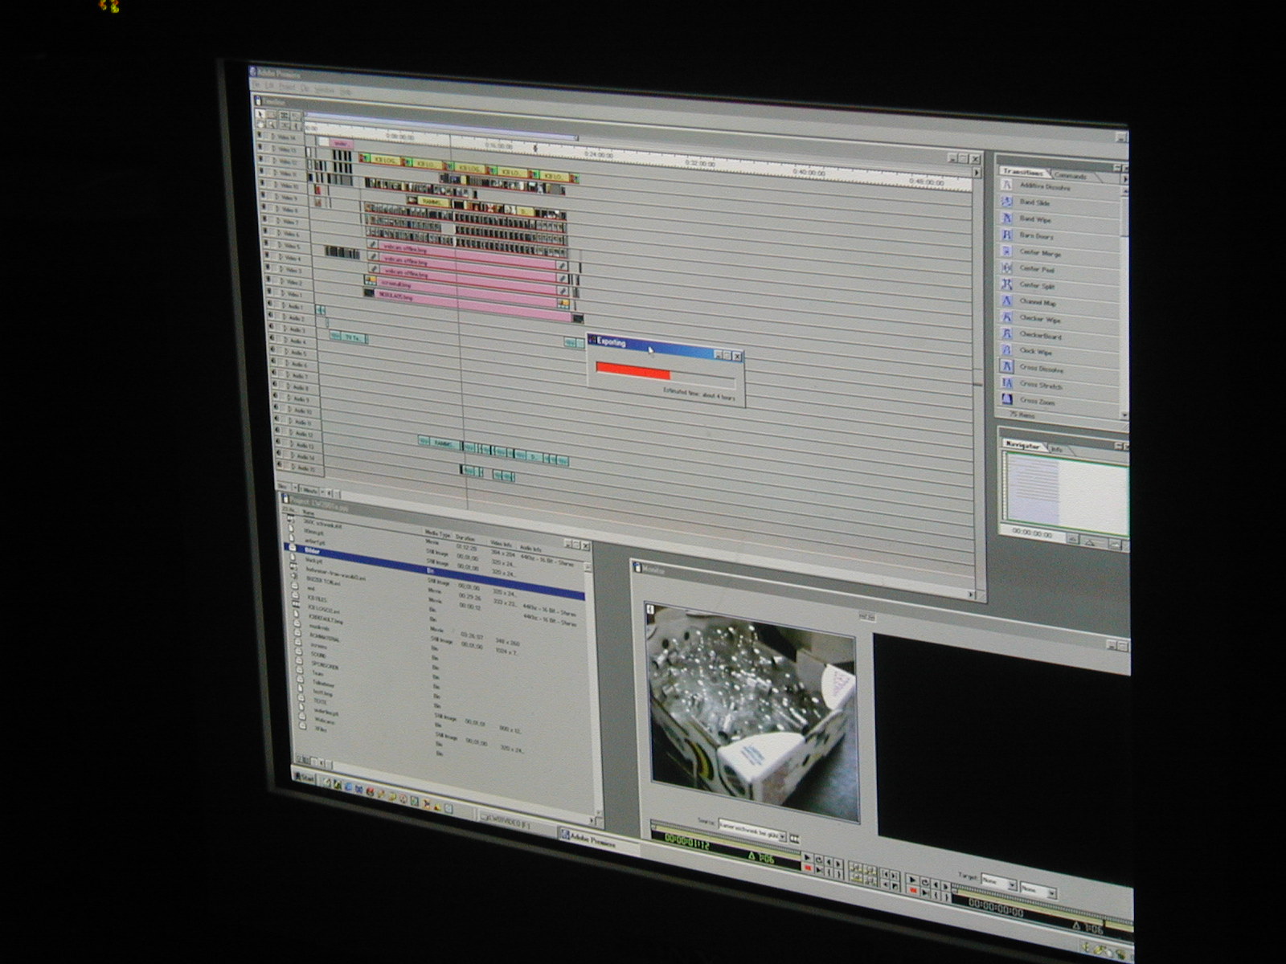1286x964 pixels.
Task: Open the File menu in Adobe Premiere
Action: coord(256,84)
